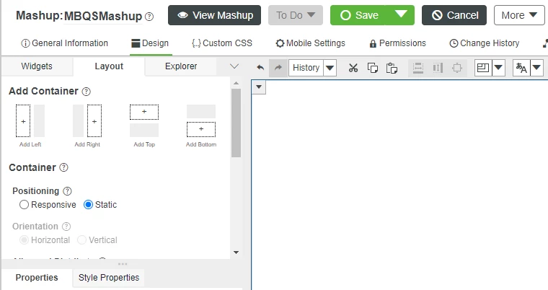Image resolution: width=548 pixels, height=290 pixels.
Task: Click the vertical align widgets icon
Action: [418, 68]
